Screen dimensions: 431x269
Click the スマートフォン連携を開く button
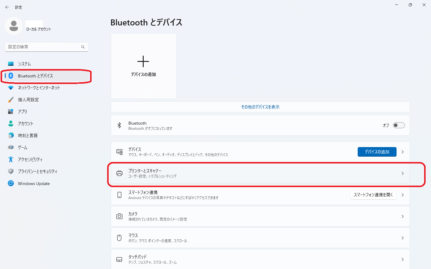tap(373, 195)
